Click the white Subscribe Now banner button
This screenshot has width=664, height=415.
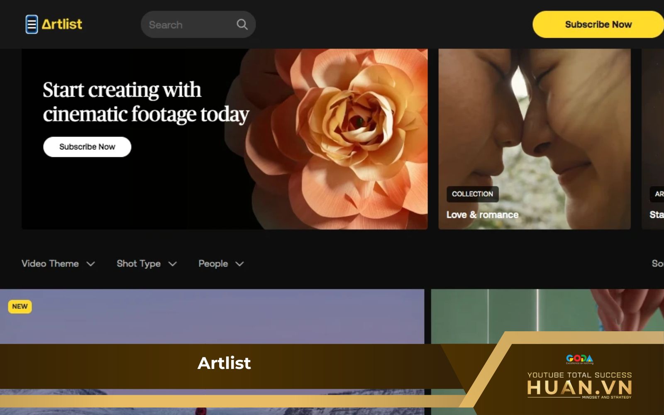click(87, 147)
